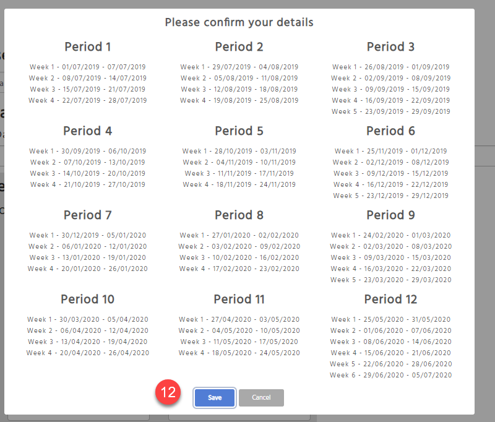Select row 'Week 3 - 11/05/2020 - 17/05/2020'
Viewport: 495px width, 422px height.
coord(239,342)
